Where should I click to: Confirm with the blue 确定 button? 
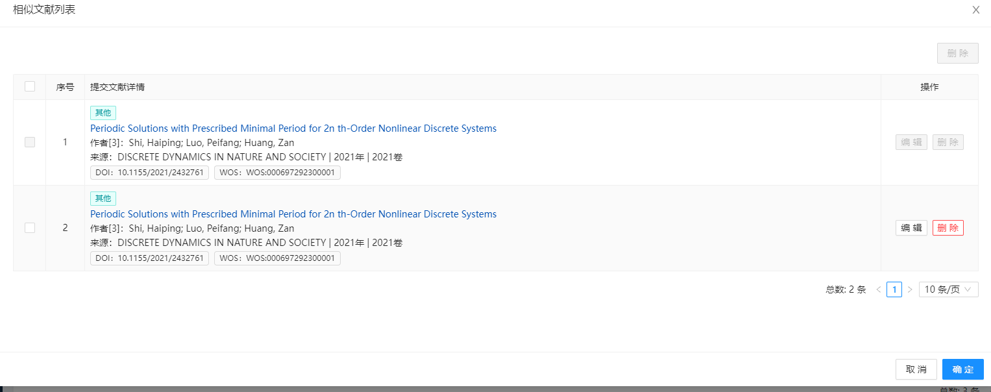pyautogui.click(x=962, y=369)
